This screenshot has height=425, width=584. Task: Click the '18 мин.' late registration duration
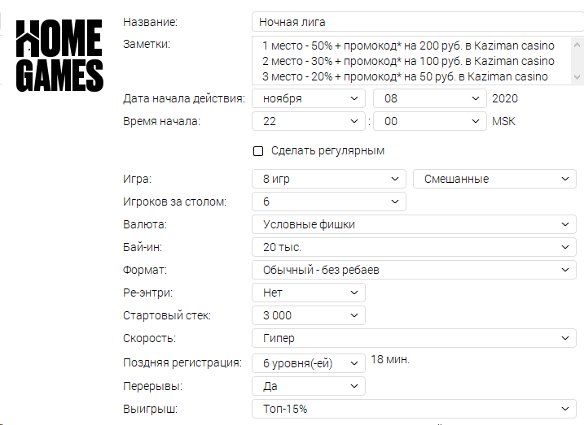pos(390,360)
